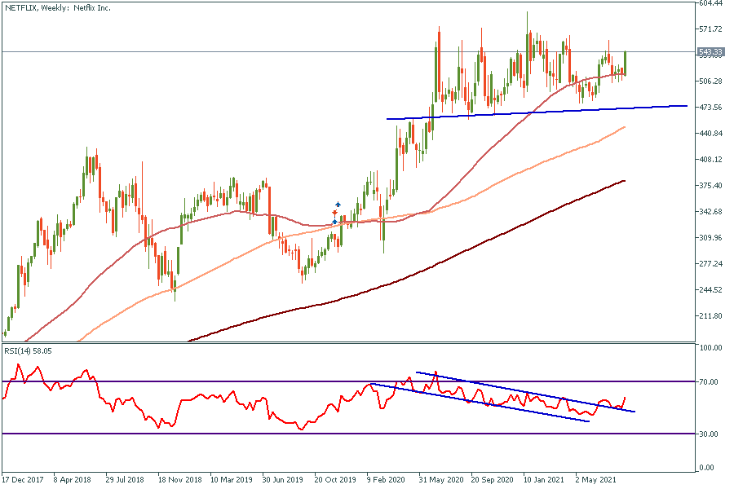Image resolution: width=734 pixels, height=489 pixels.
Task: Click the '29 Jul 2018' date label
Action: pos(125,480)
